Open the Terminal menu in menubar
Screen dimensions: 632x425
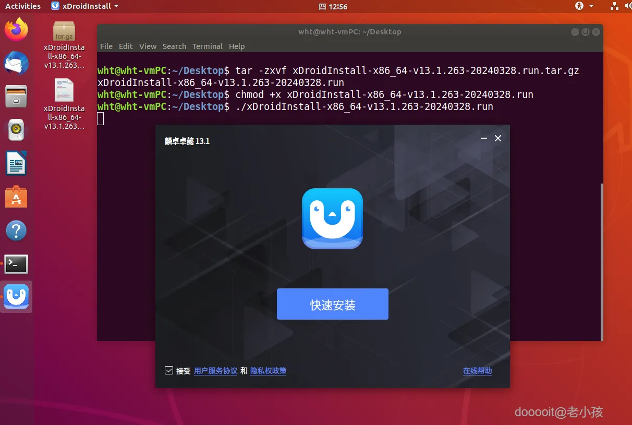208,46
